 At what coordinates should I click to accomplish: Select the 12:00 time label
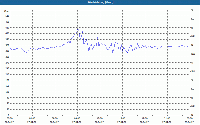[99, 118]
